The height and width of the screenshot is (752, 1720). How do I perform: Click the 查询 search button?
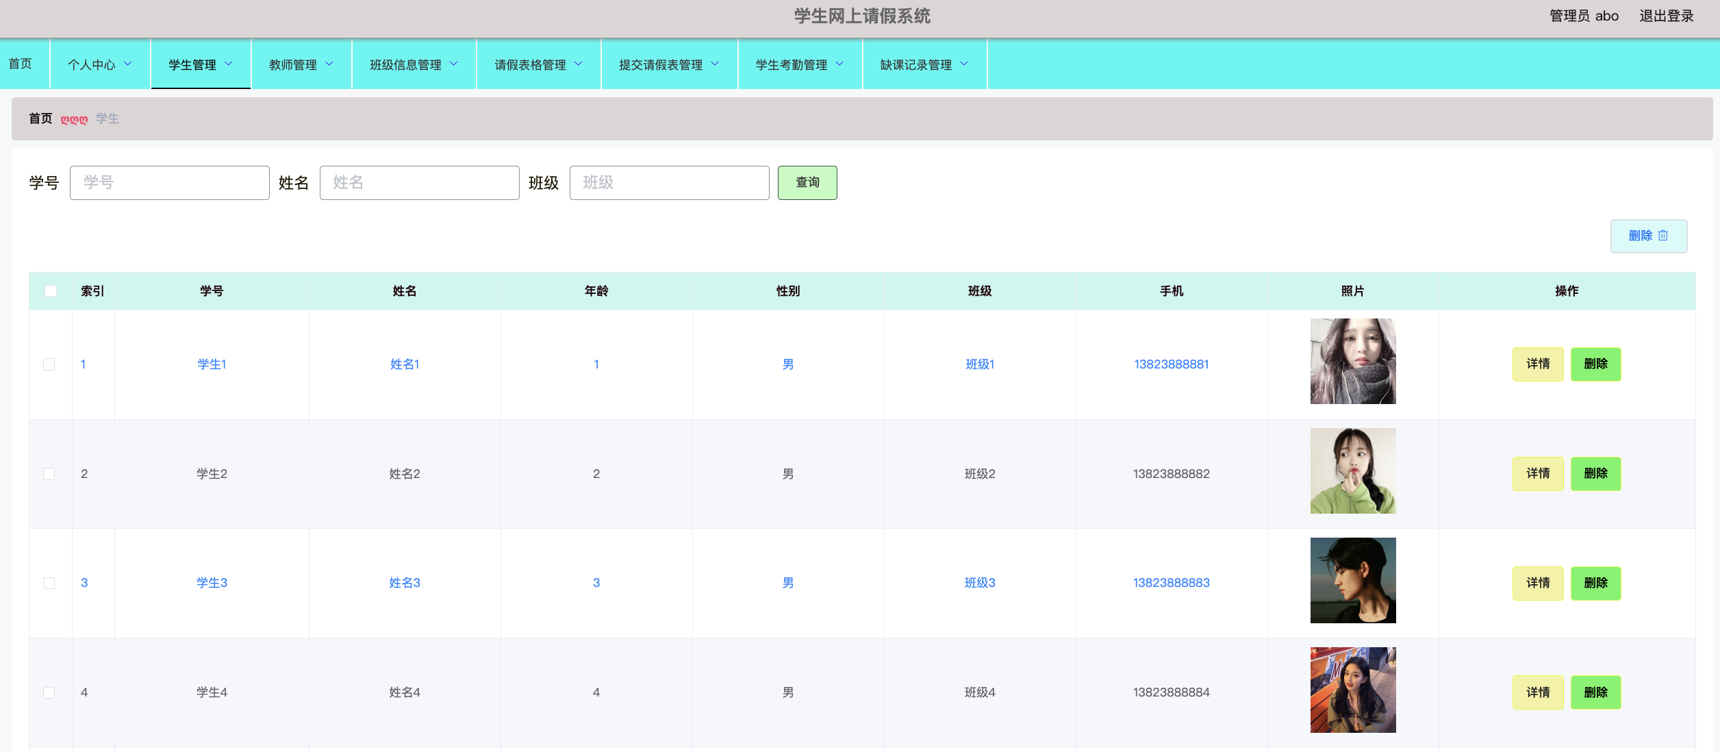pos(807,182)
